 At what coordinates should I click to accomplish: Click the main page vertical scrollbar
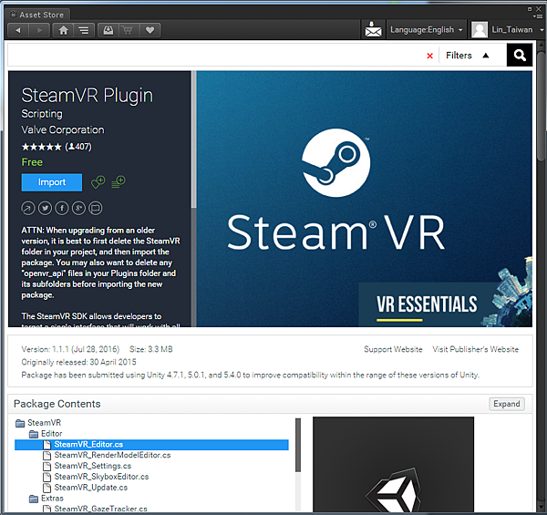pos(541,105)
